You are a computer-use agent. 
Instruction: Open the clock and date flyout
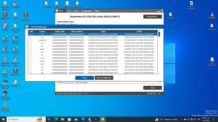206,119
